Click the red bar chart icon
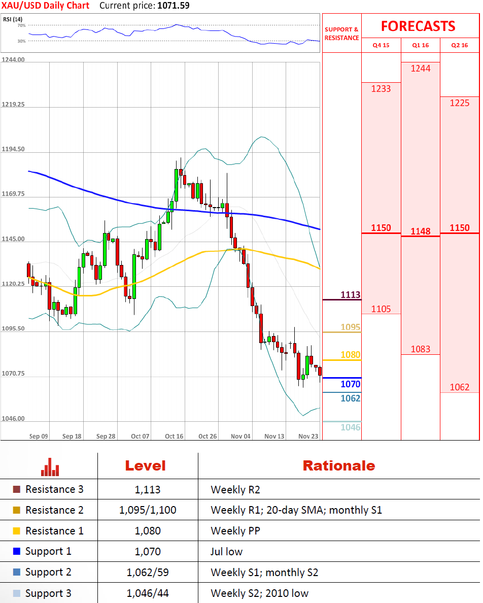 pyautogui.click(x=50, y=467)
